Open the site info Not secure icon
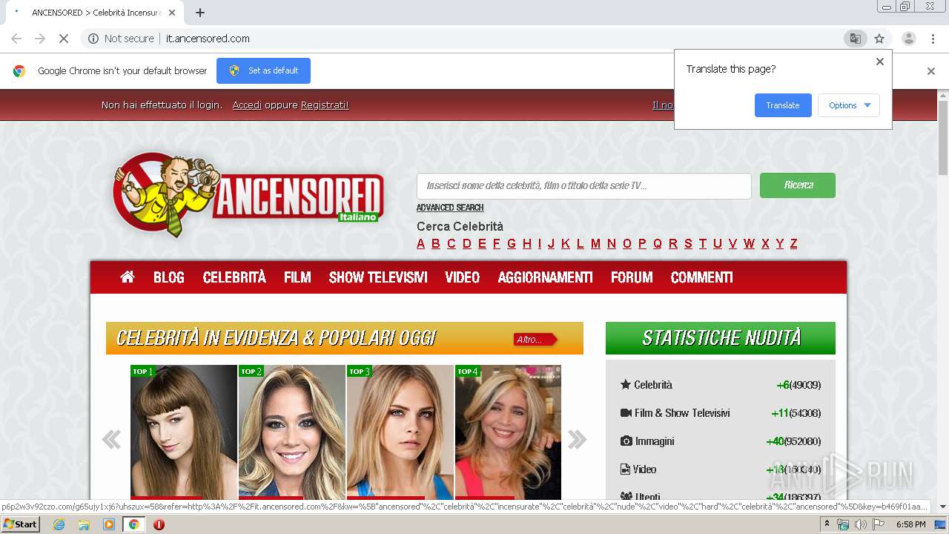The height and width of the screenshot is (534, 949). 93,39
